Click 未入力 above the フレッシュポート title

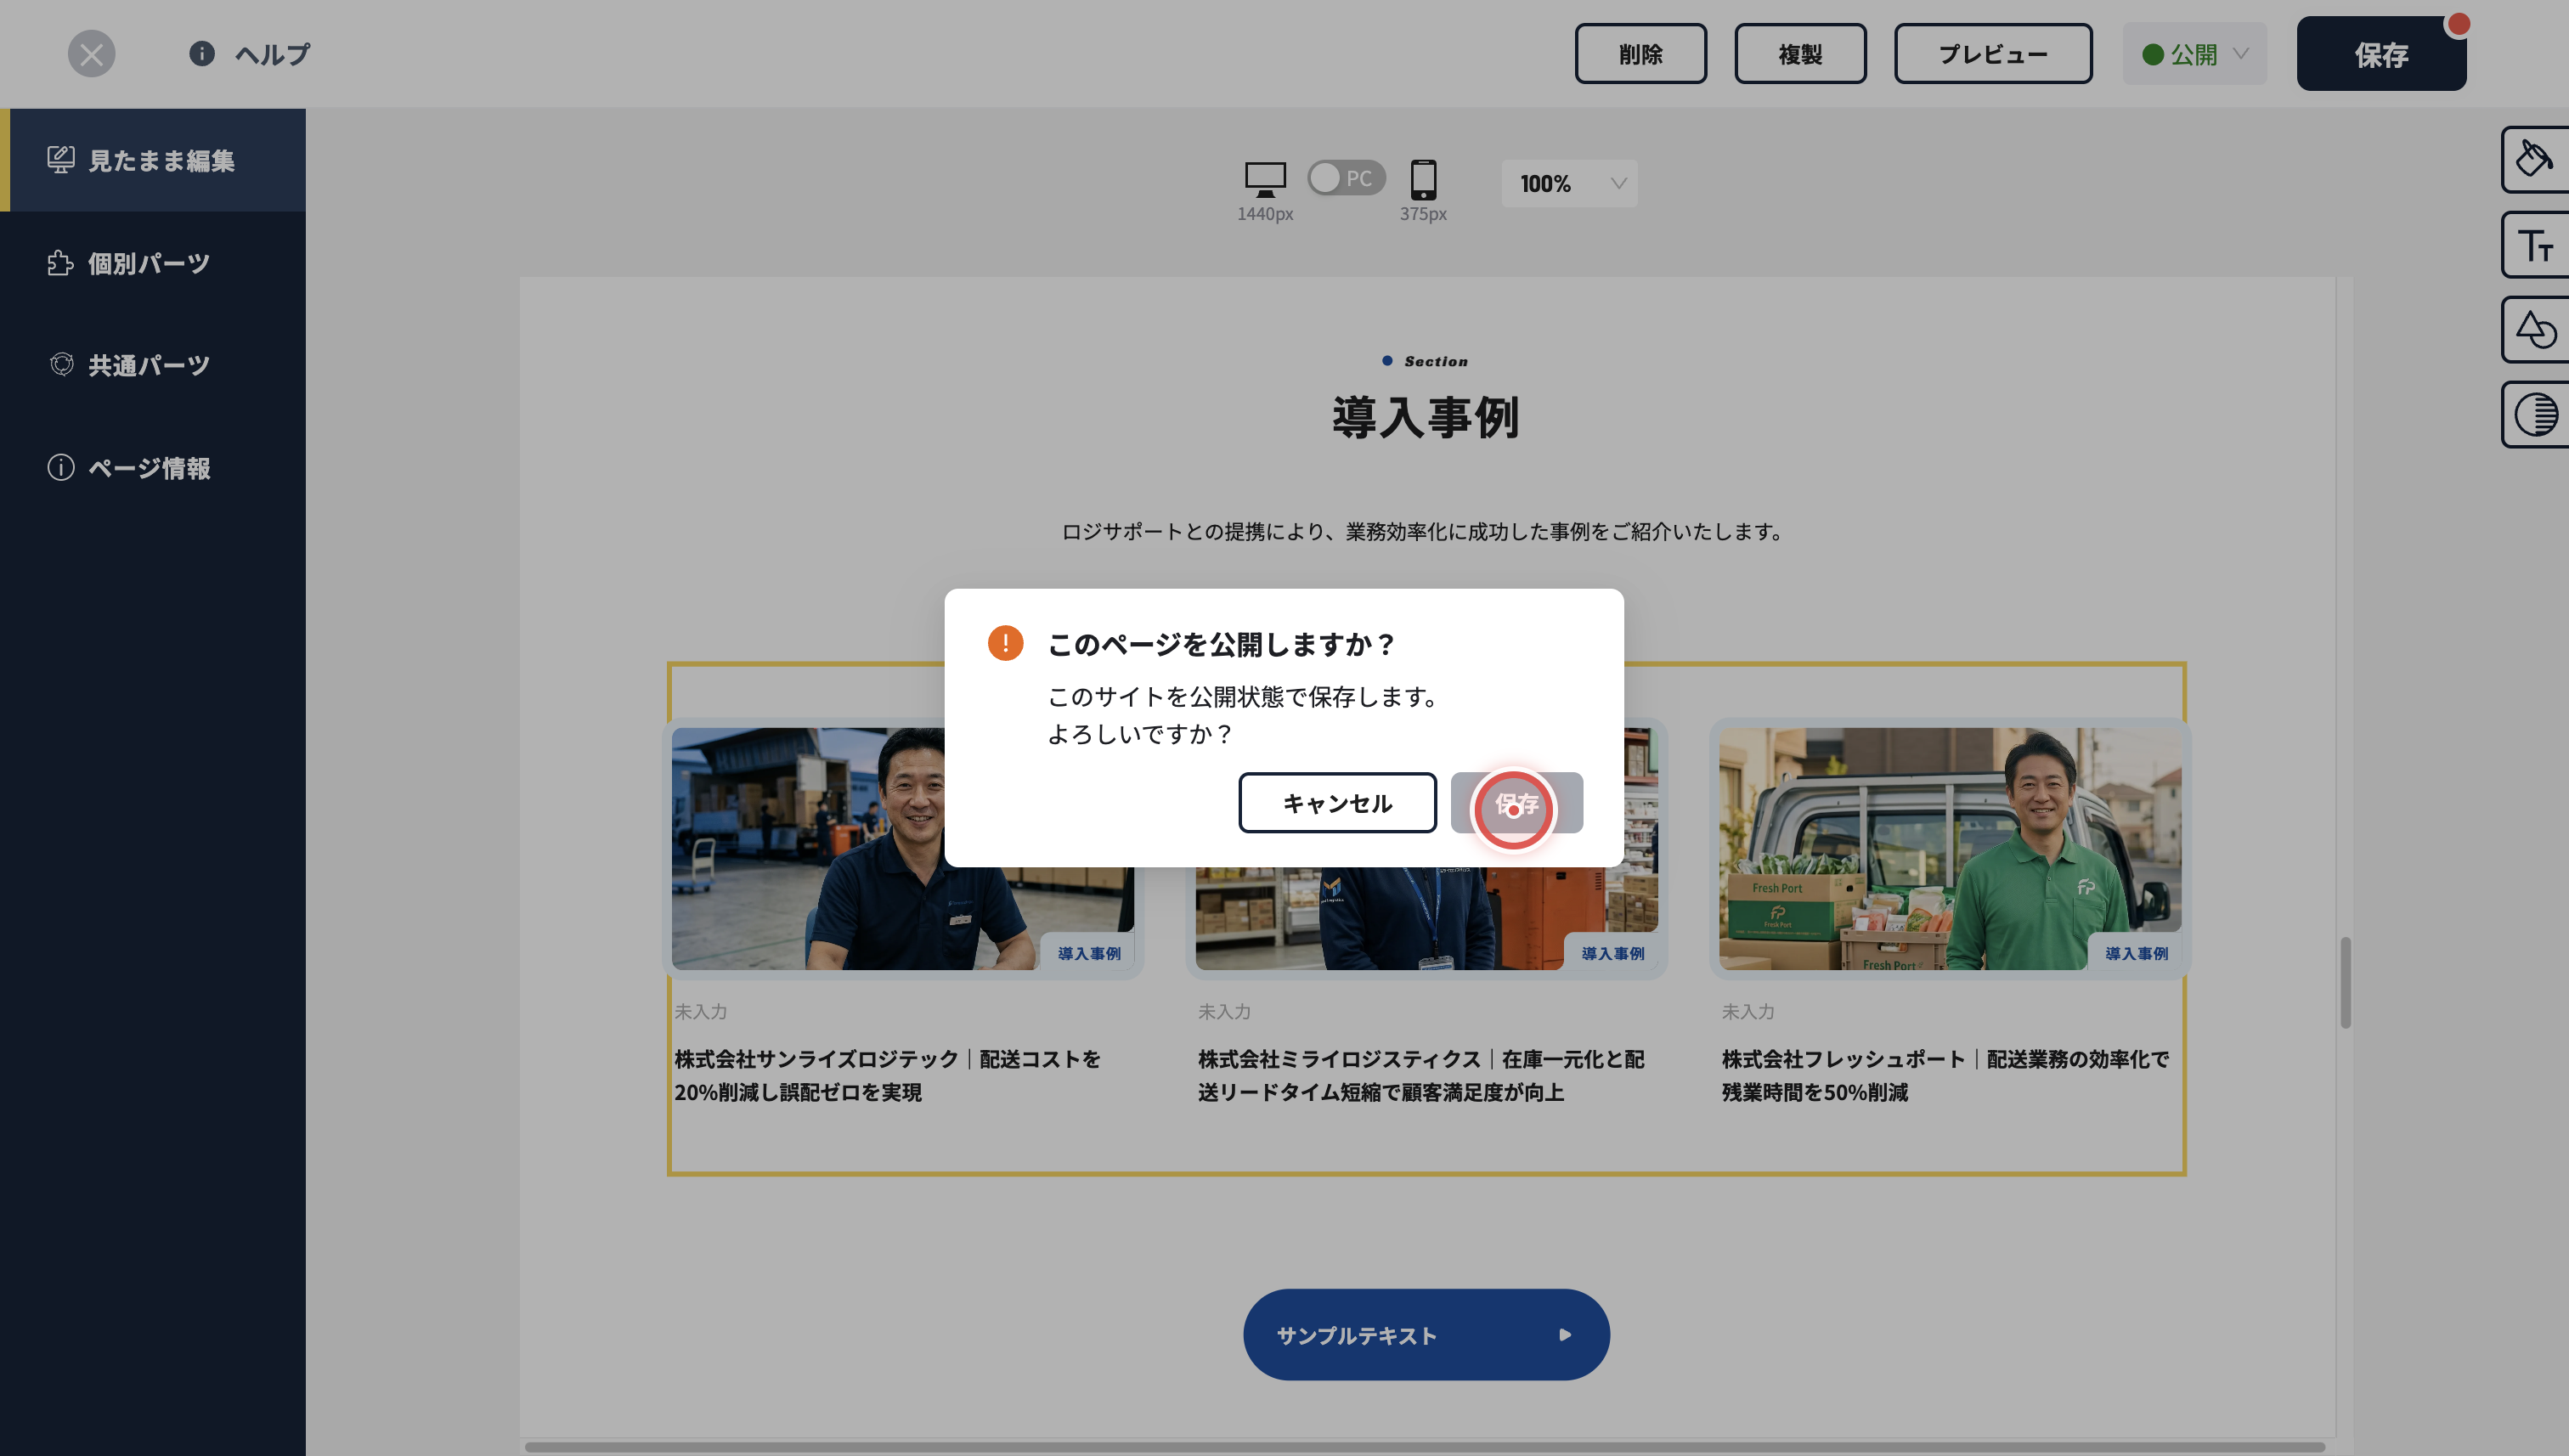pos(1748,1011)
